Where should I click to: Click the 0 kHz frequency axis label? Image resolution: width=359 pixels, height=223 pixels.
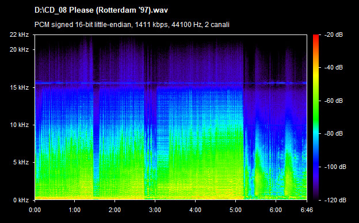pos(21,201)
